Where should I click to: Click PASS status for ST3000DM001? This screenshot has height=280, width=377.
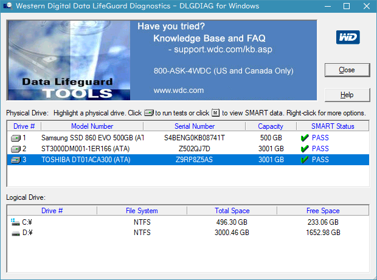pos(320,149)
